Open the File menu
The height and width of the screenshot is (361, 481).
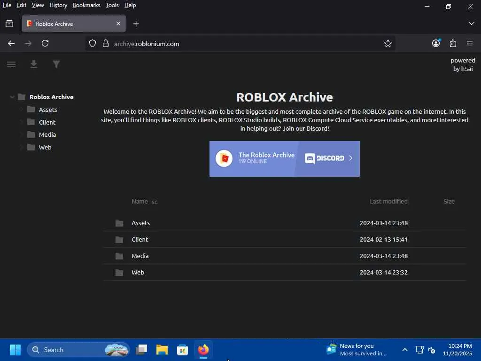[7, 5]
